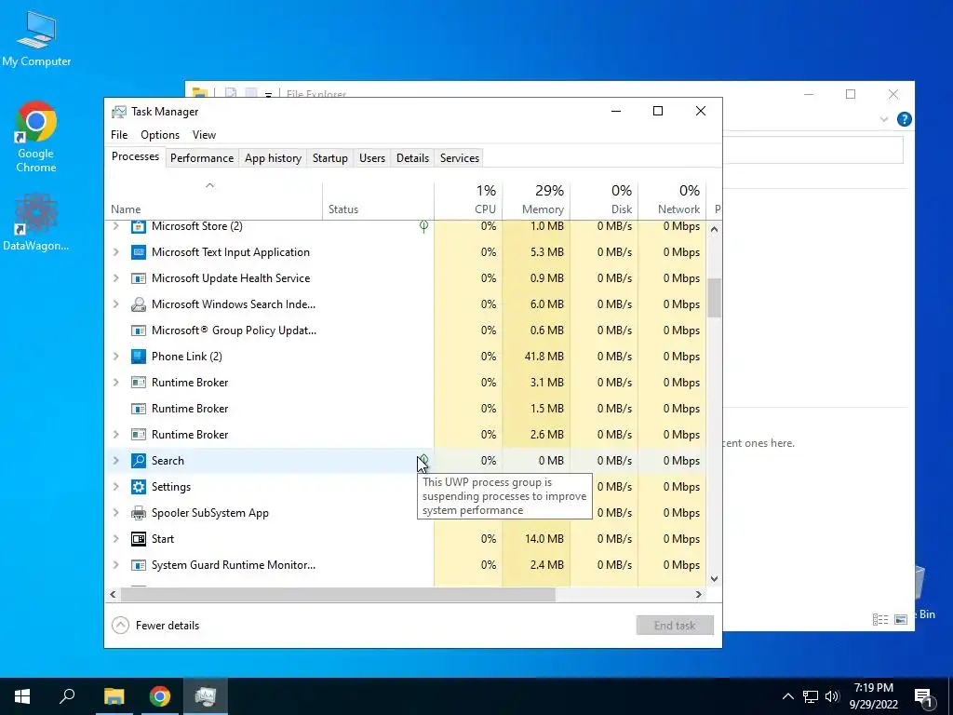Open the notification center icon
Image resolution: width=953 pixels, height=715 pixels.
923,697
